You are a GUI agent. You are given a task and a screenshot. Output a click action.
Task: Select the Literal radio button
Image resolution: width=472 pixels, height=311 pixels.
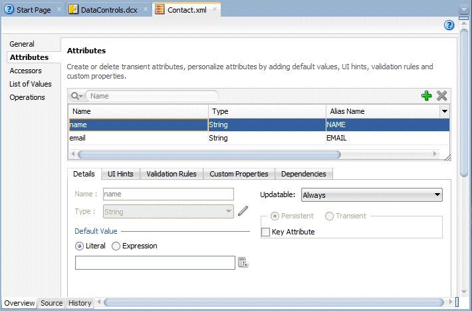coord(80,246)
